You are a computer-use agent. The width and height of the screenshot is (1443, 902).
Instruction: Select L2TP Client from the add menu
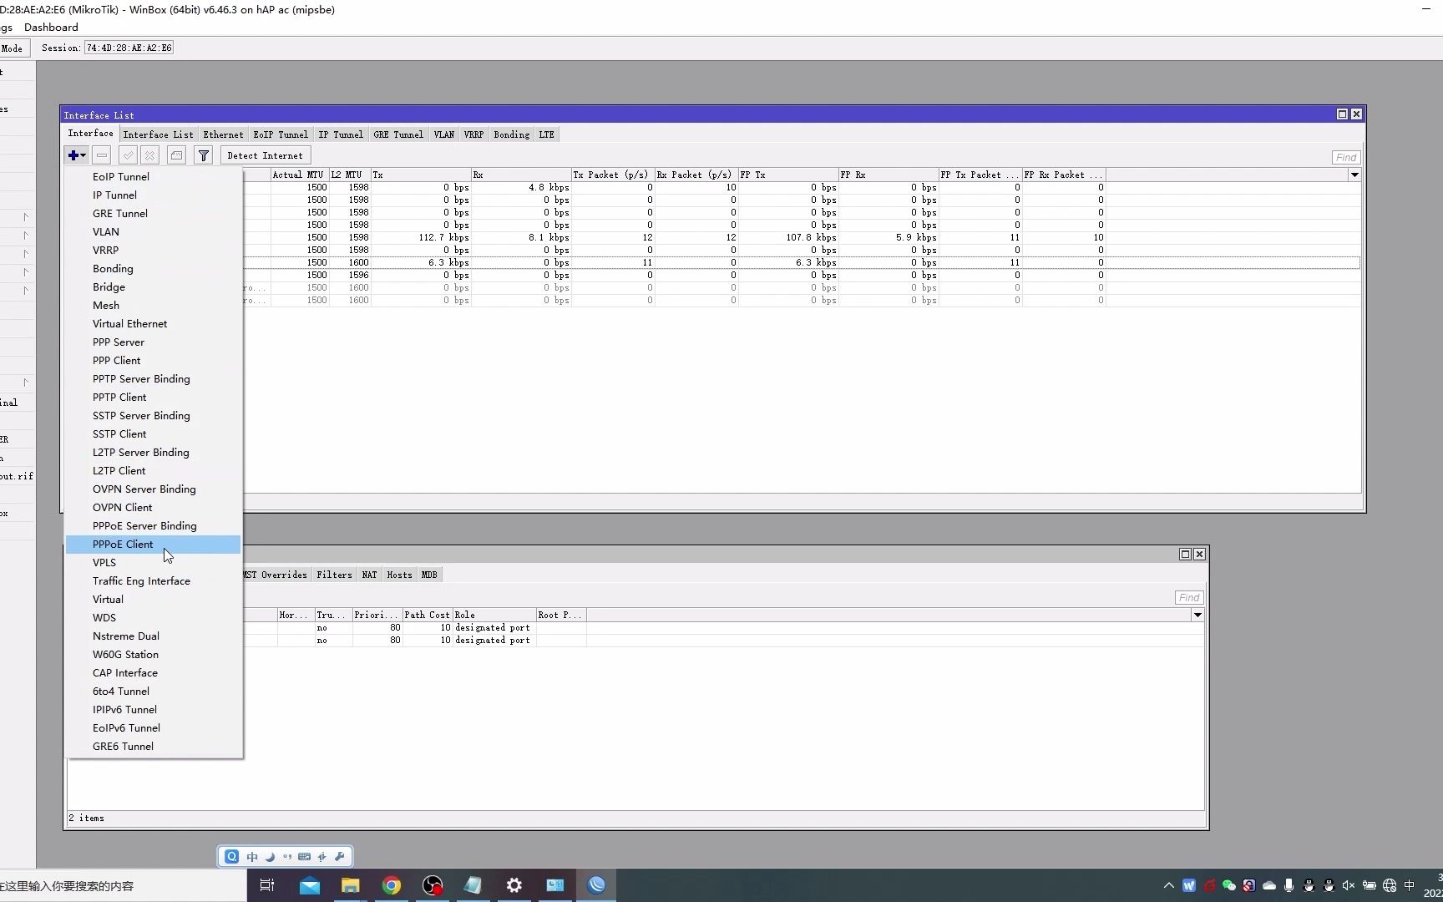click(153, 471)
